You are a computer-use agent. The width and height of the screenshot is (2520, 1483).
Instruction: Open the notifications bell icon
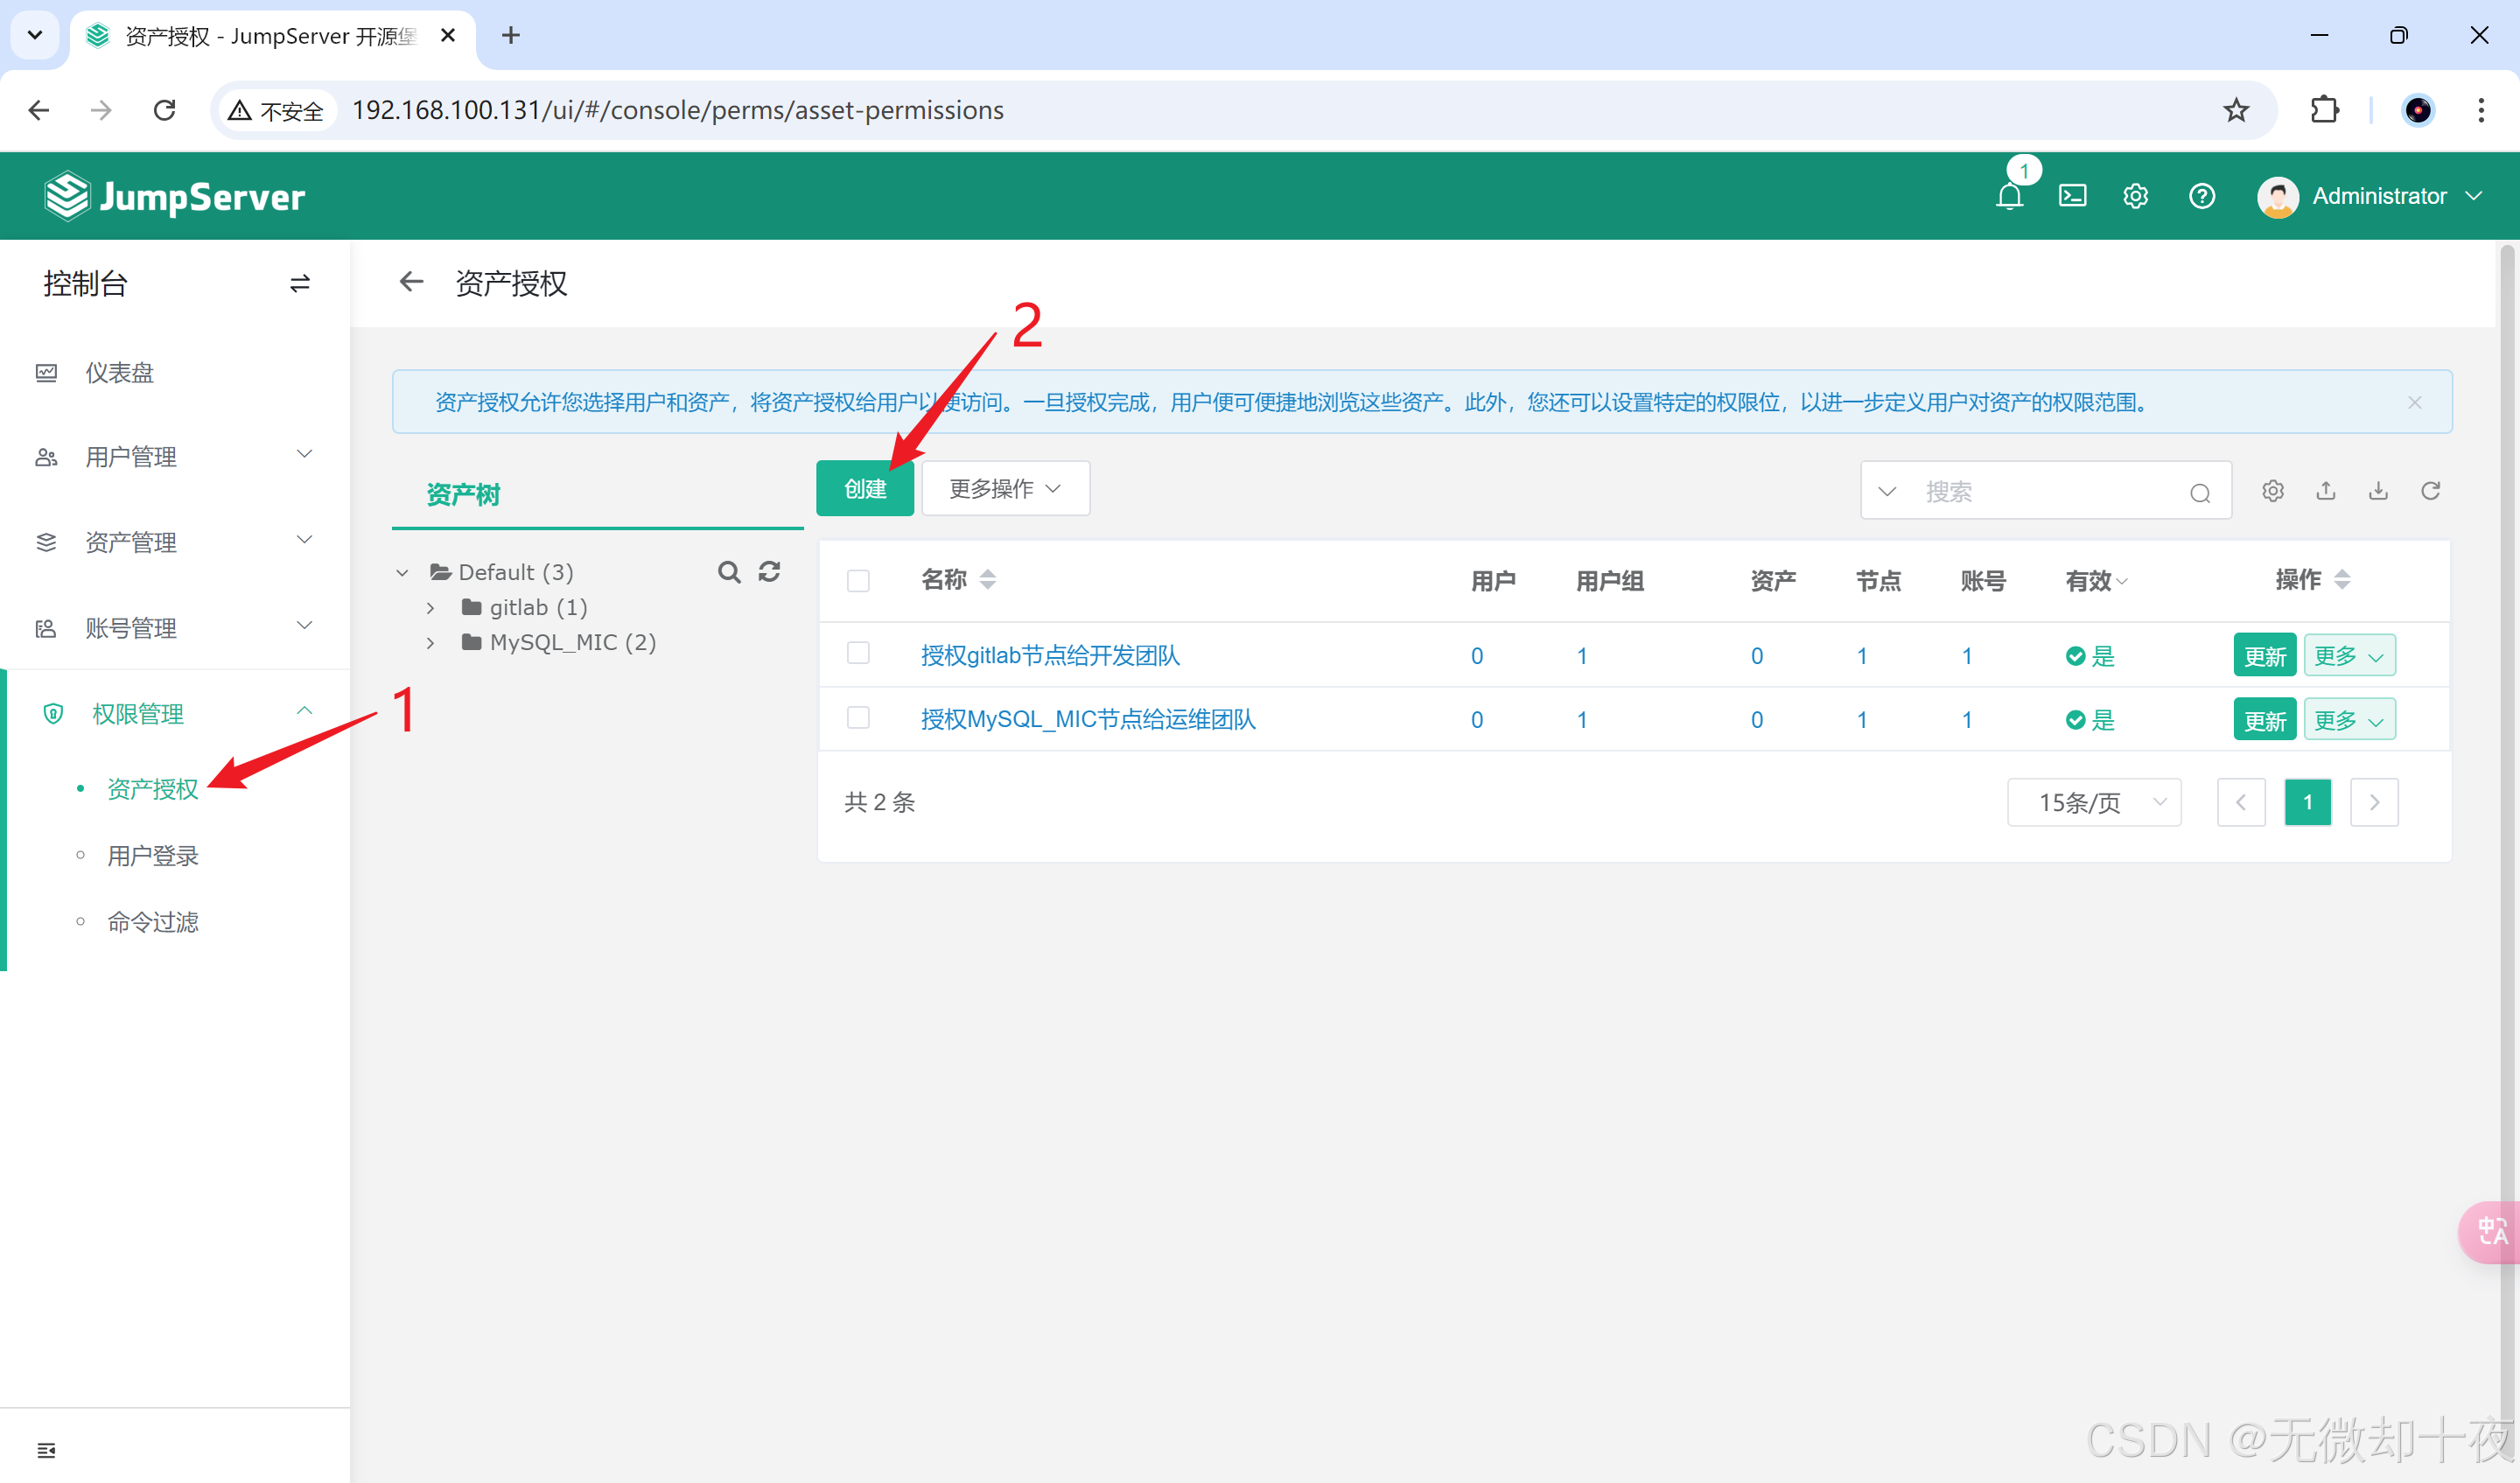click(2009, 196)
